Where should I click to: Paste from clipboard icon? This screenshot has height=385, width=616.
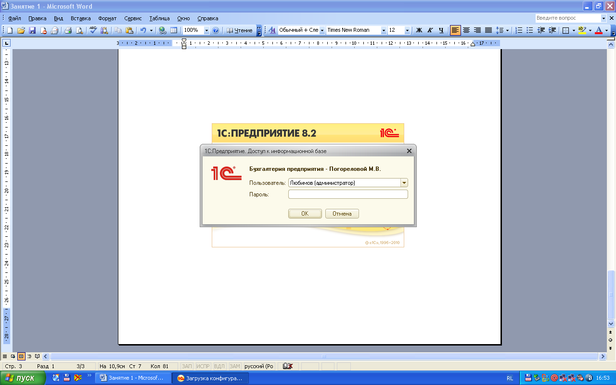(129, 30)
